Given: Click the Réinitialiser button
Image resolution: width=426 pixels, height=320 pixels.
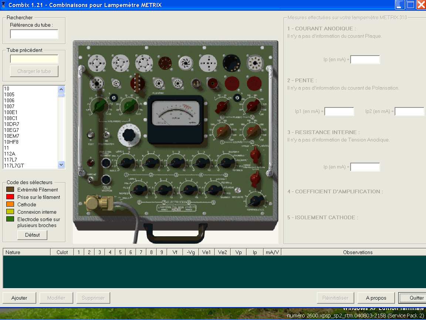Looking at the screenshot, I should click(335, 298).
